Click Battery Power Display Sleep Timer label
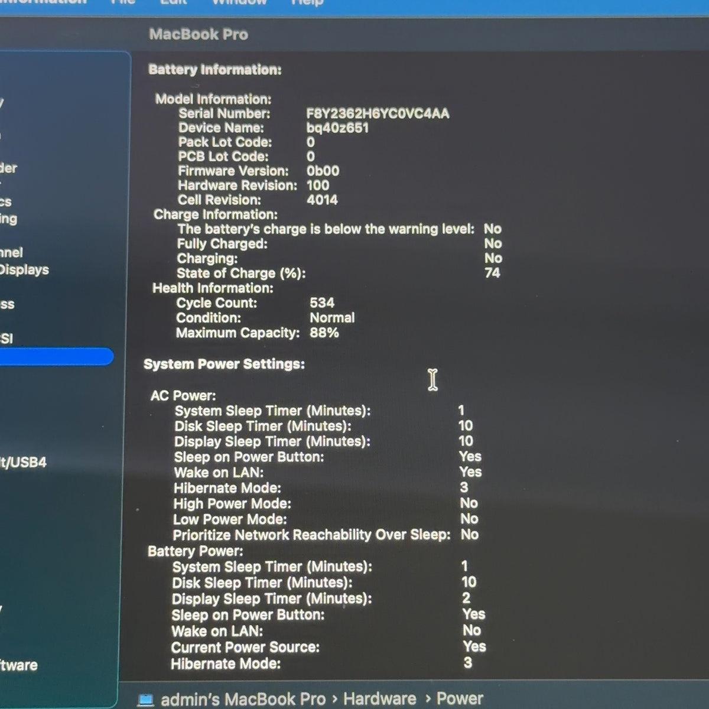 click(x=272, y=599)
